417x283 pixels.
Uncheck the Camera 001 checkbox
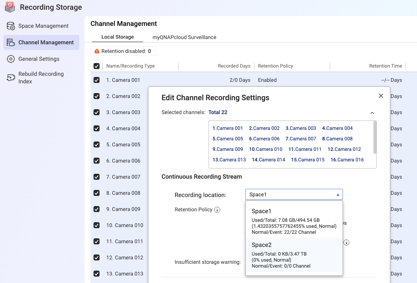[x=97, y=80]
